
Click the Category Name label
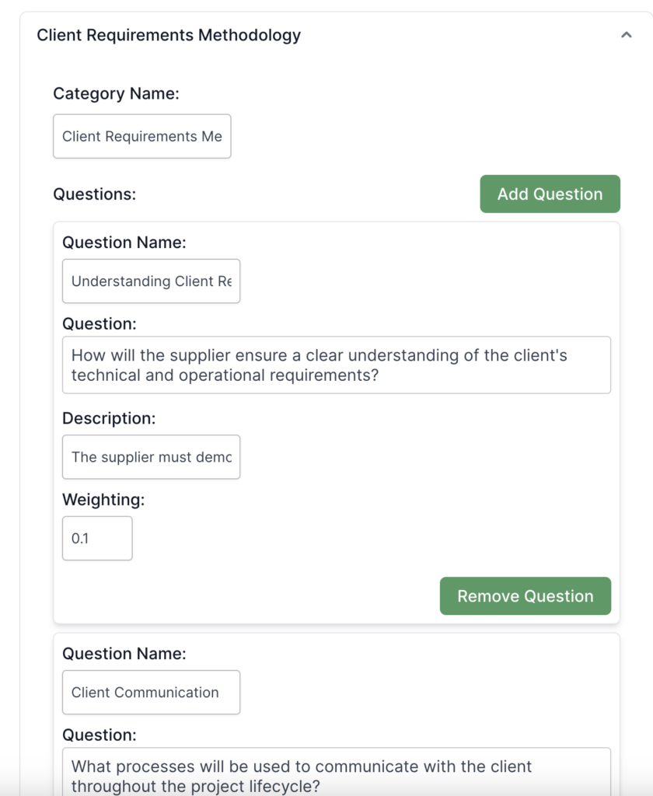coord(116,94)
